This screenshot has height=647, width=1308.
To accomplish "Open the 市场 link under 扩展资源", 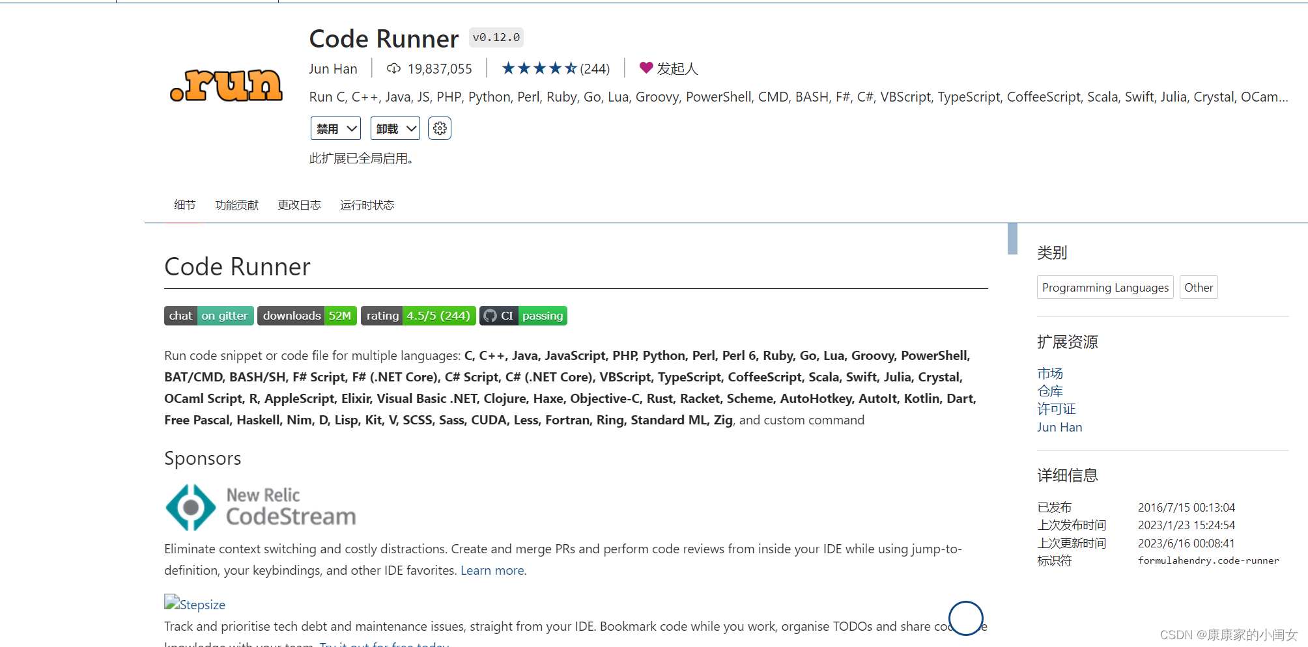I will click(x=1049, y=373).
